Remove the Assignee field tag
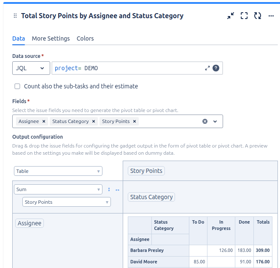Viewport: 280px width, 268px height. [x=44, y=121]
